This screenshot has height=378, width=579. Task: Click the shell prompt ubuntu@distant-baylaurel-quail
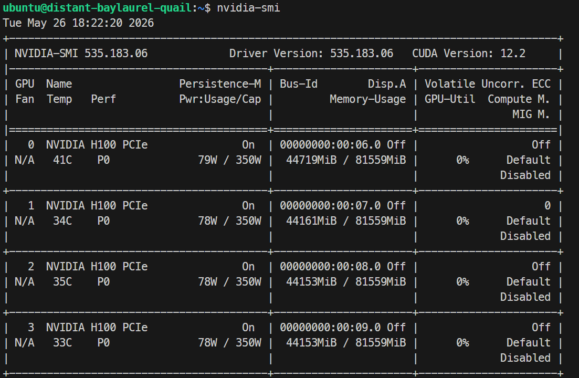98,7
